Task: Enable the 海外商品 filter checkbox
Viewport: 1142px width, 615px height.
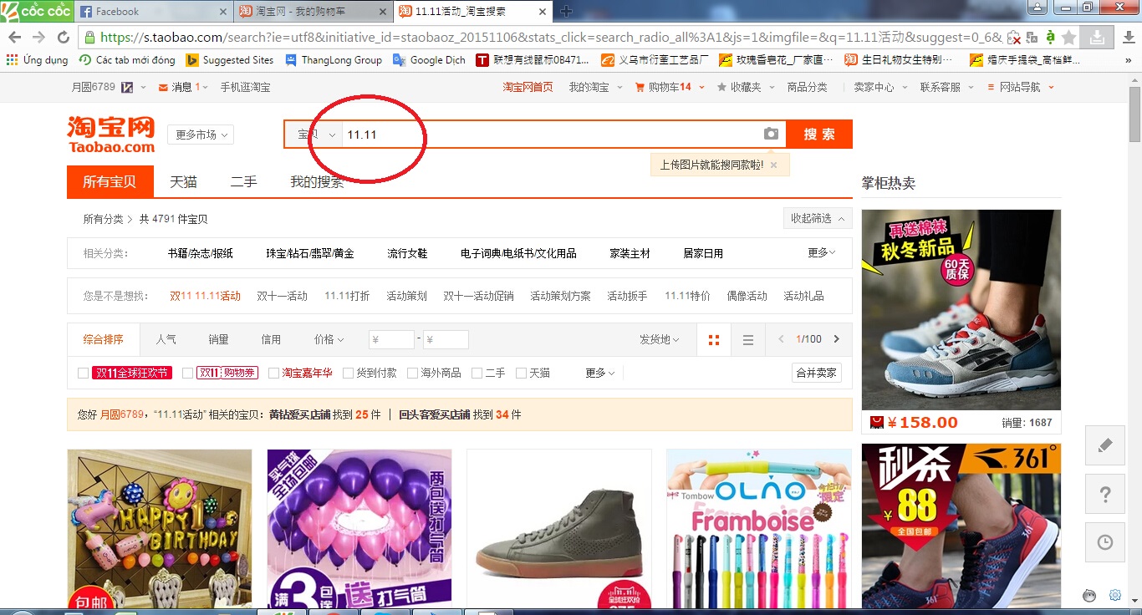Action: pos(412,374)
